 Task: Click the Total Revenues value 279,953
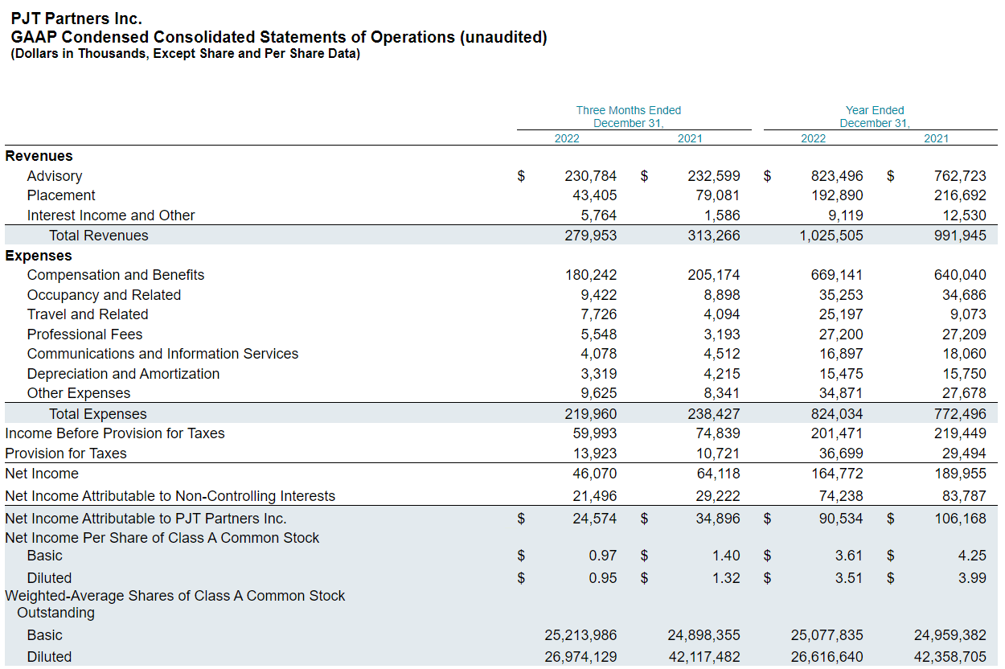(x=591, y=236)
